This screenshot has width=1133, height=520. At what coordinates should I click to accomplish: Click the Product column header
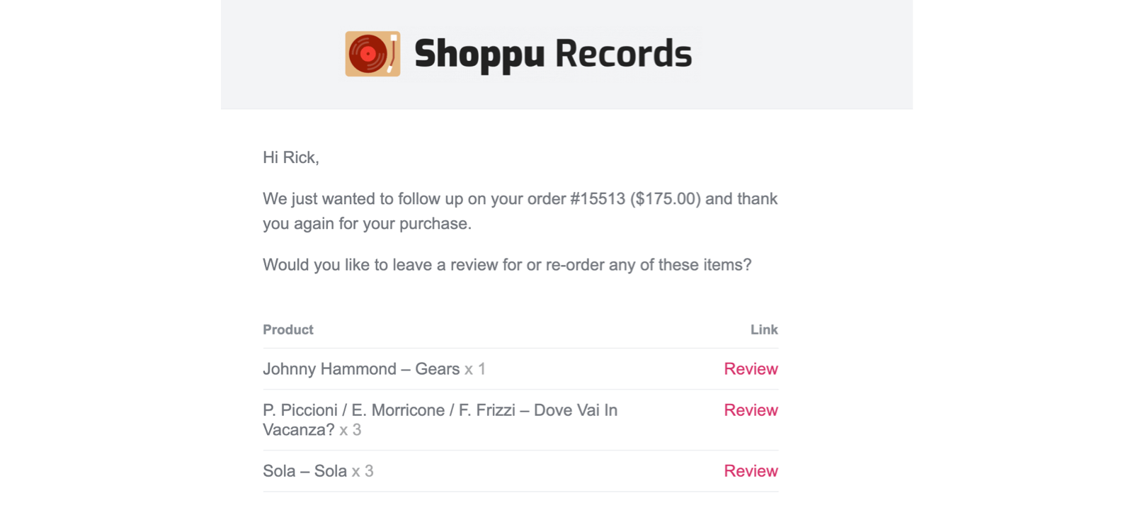(x=287, y=329)
